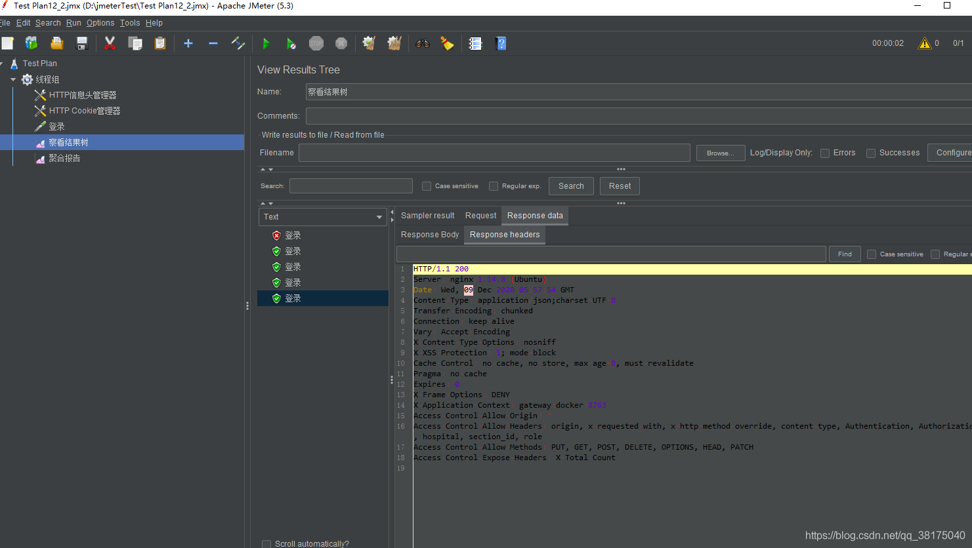Screen dimensions: 972x548
Task: Click the Search button
Action: 571,186
